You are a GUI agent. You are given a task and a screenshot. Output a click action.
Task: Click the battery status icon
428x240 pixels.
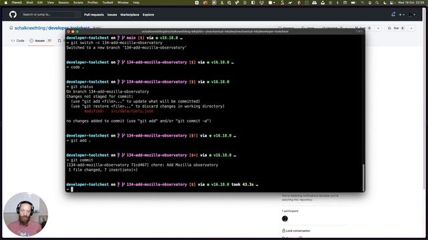(353, 3)
